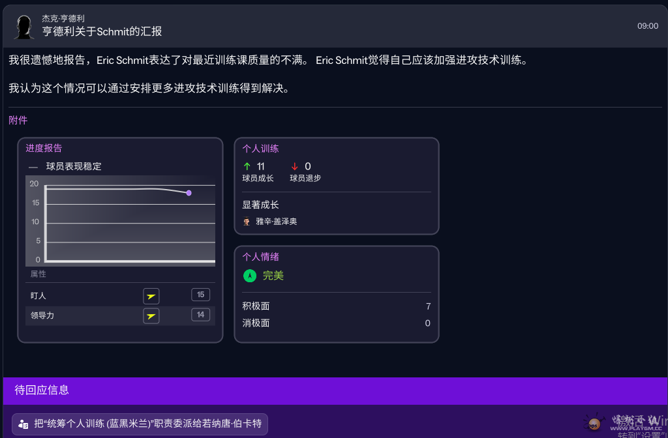Open the 个人情绪 panel heading
This screenshot has height=438, width=668.
click(x=260, y=256)
